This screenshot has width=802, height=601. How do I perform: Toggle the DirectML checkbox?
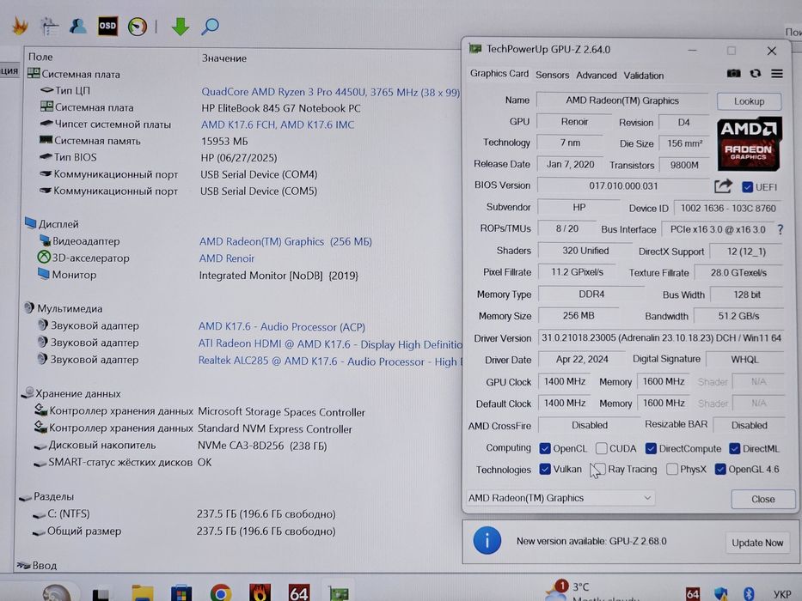(734, 449)
